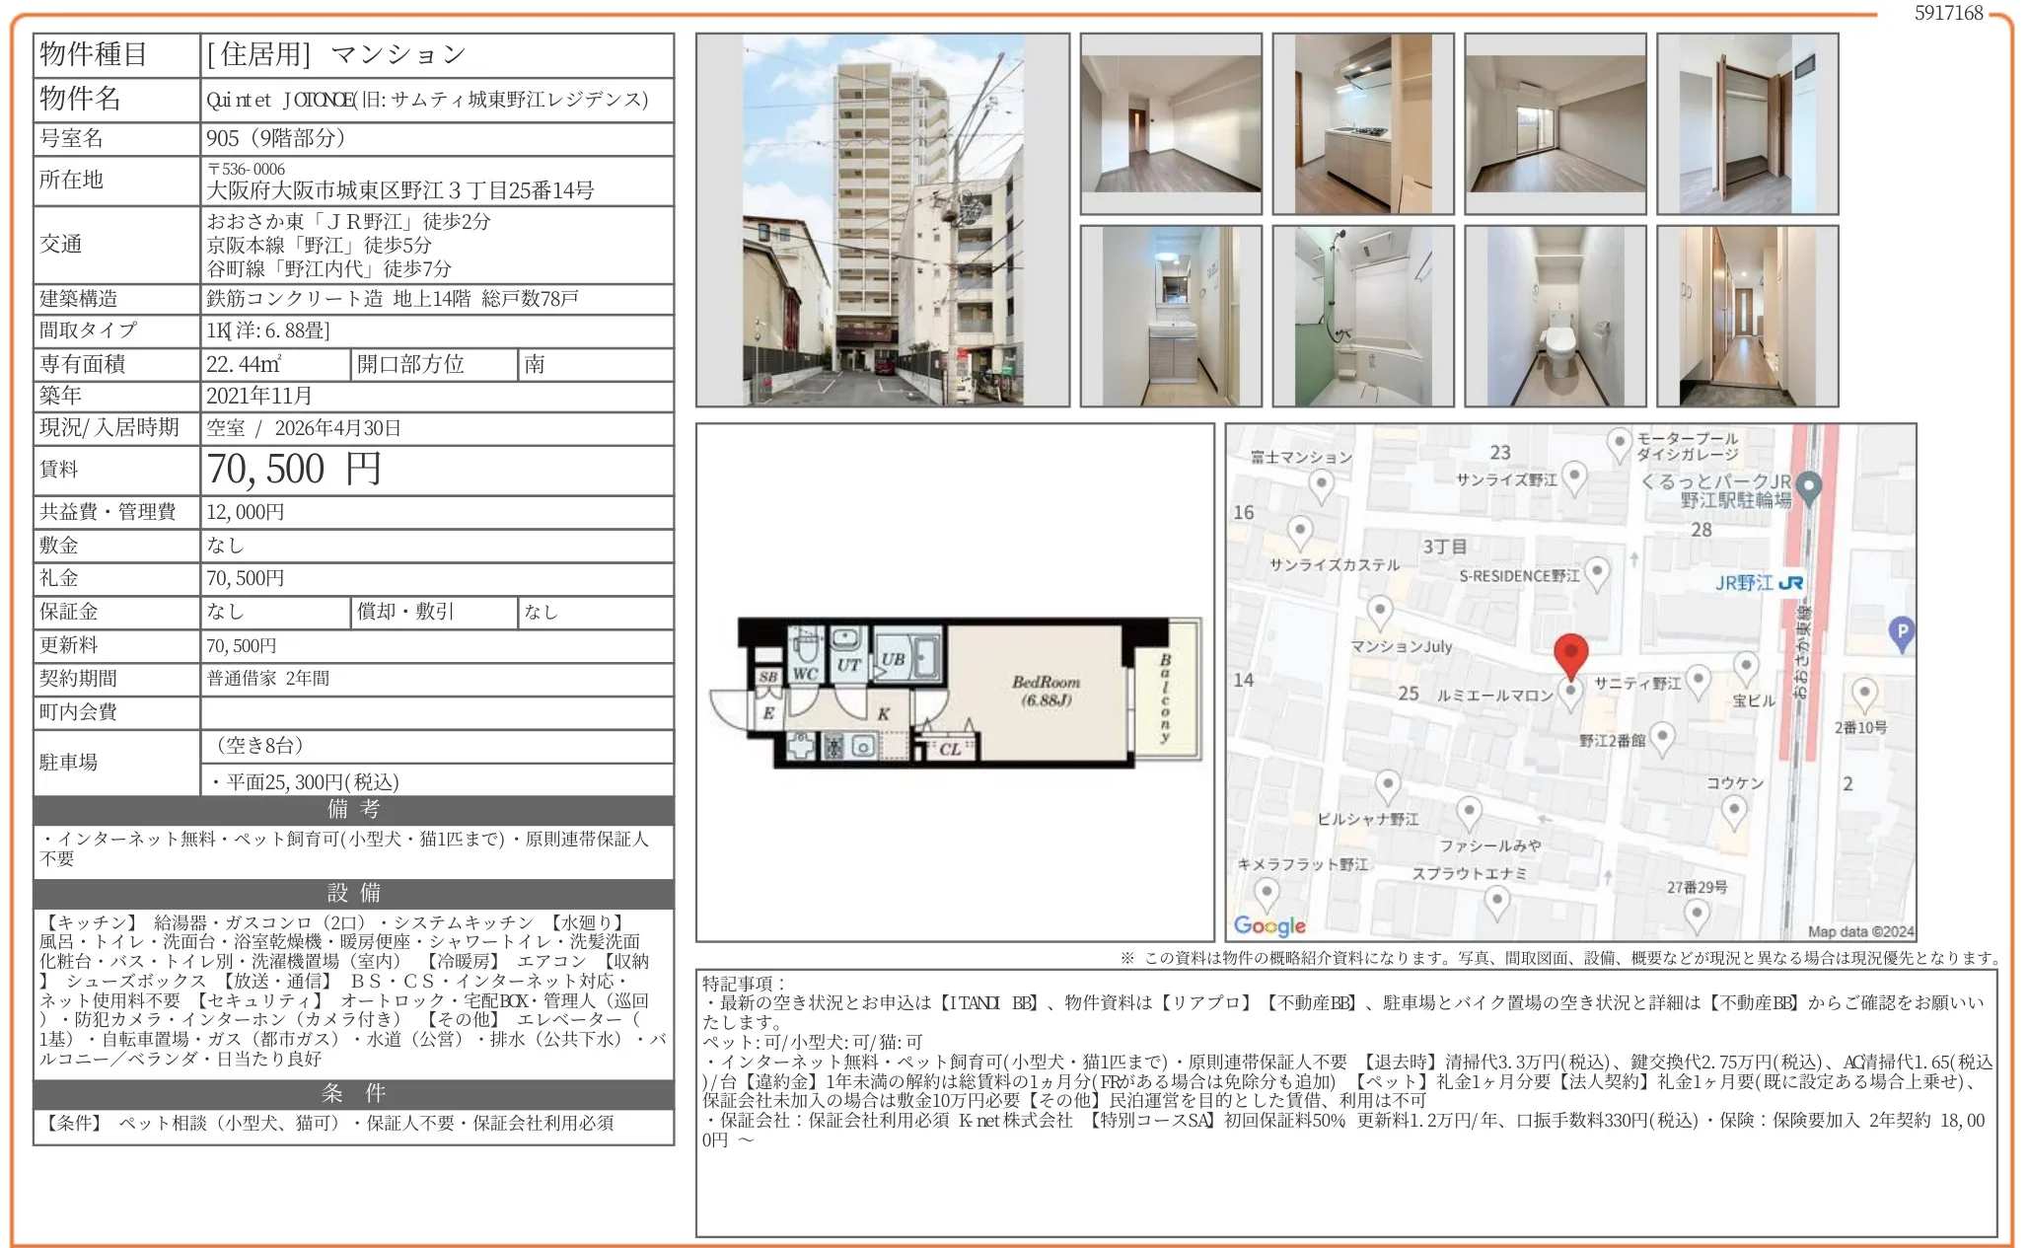2028x1248 pixels.
Task: Click the 70,500 円 rent amount
Action: (294, 470)
